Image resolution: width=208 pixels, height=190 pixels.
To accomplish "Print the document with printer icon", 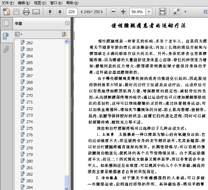I will pyautogui.click(x=26, y=12).
